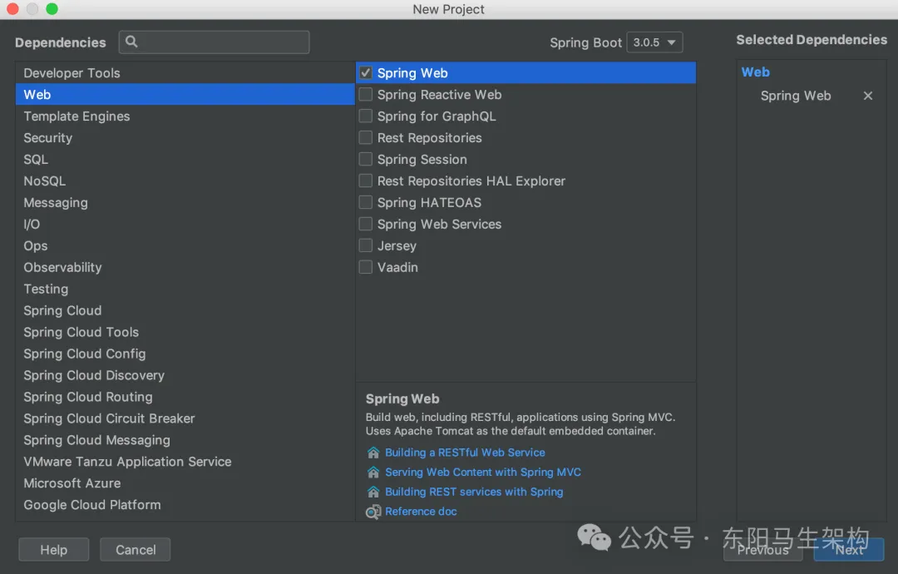Image resolution: width=898 pixels, height=574 pixels.
Task: Select the Developer Tools category
Action: [72, 73]
